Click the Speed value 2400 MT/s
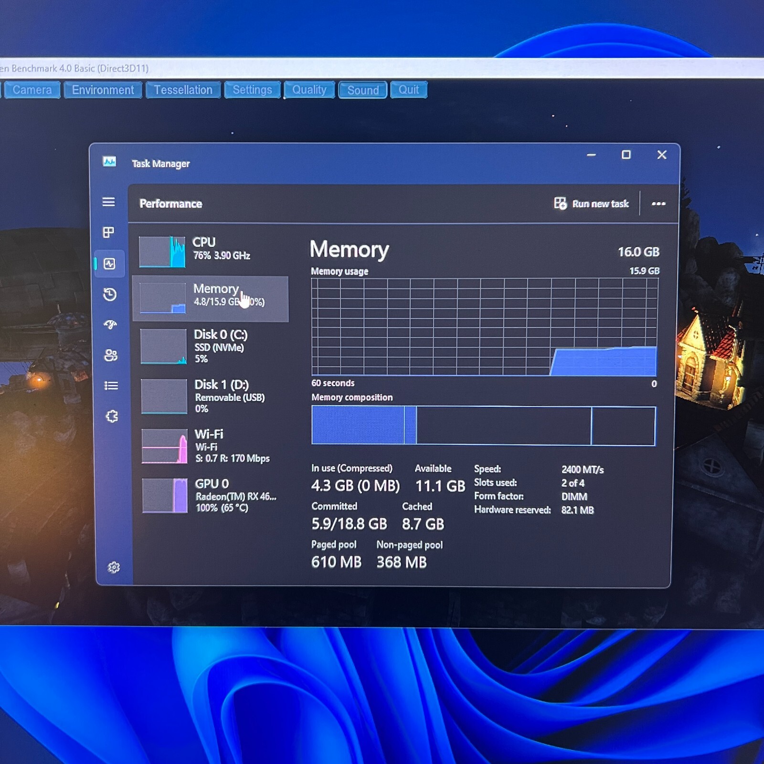Image resolution: width=764 pixels, height=764 pixels. pyautogui.click(x=582, y=470)
